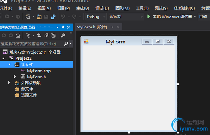The height and width of the screenshot is (135, 210).
Task: Open Properties with the wrench icon
Action: click(x=63, y=36)
